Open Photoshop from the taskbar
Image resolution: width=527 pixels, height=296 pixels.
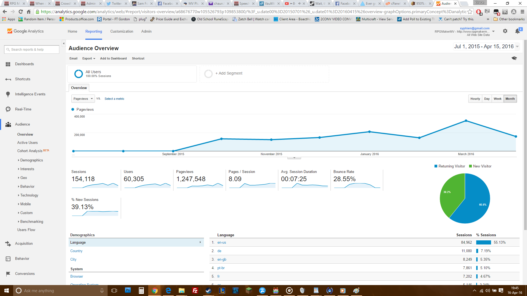click(x=128, y=291)
